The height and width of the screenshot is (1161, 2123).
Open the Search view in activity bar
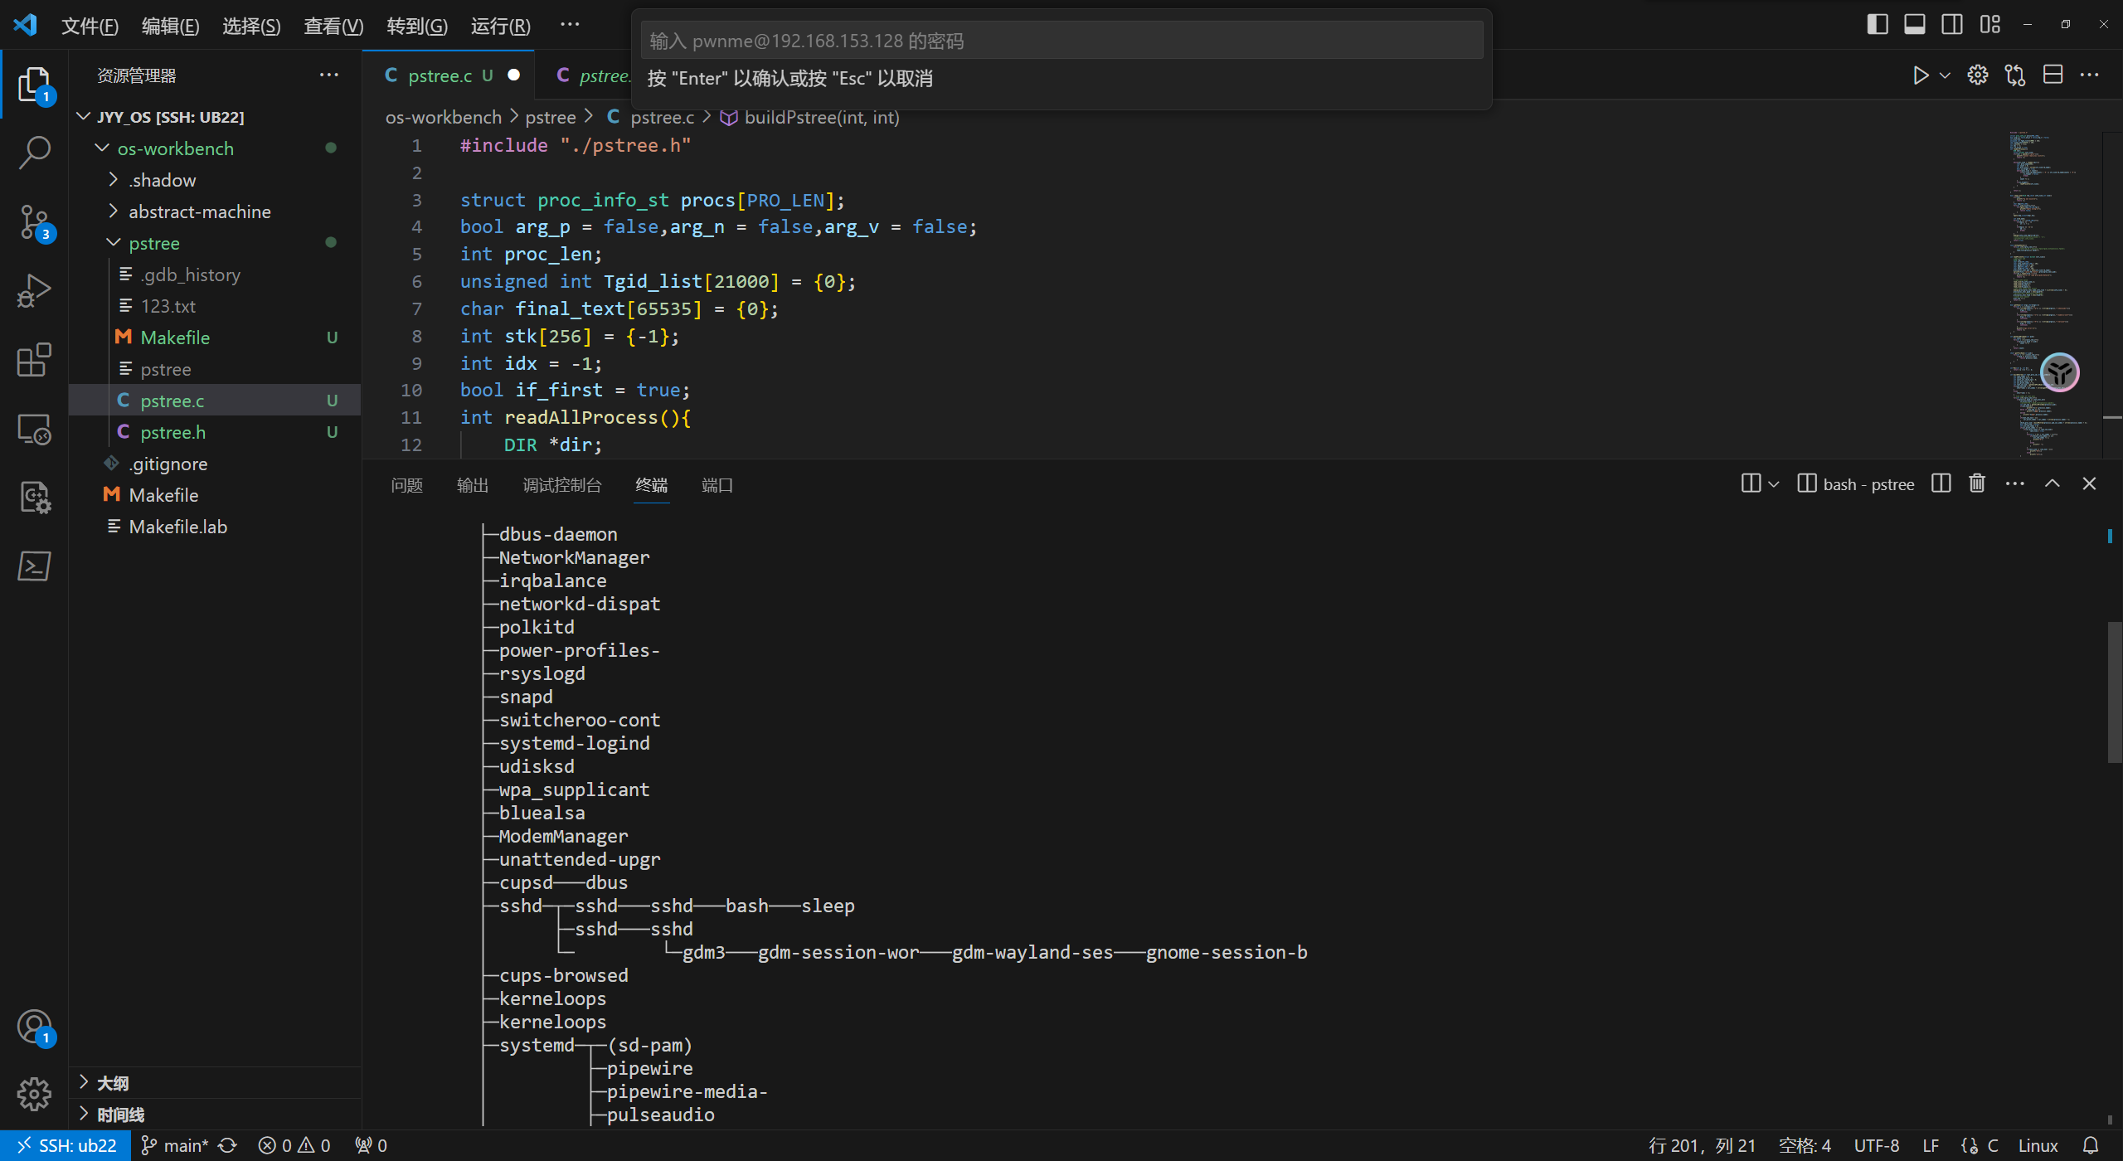(x=34, y=153)
